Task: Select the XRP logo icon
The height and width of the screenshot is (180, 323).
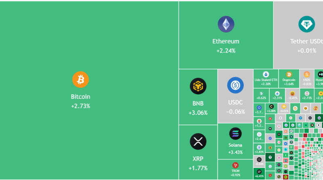Action: (198, 141)
